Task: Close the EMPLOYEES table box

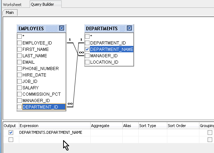Action: [x=62, y=28]
